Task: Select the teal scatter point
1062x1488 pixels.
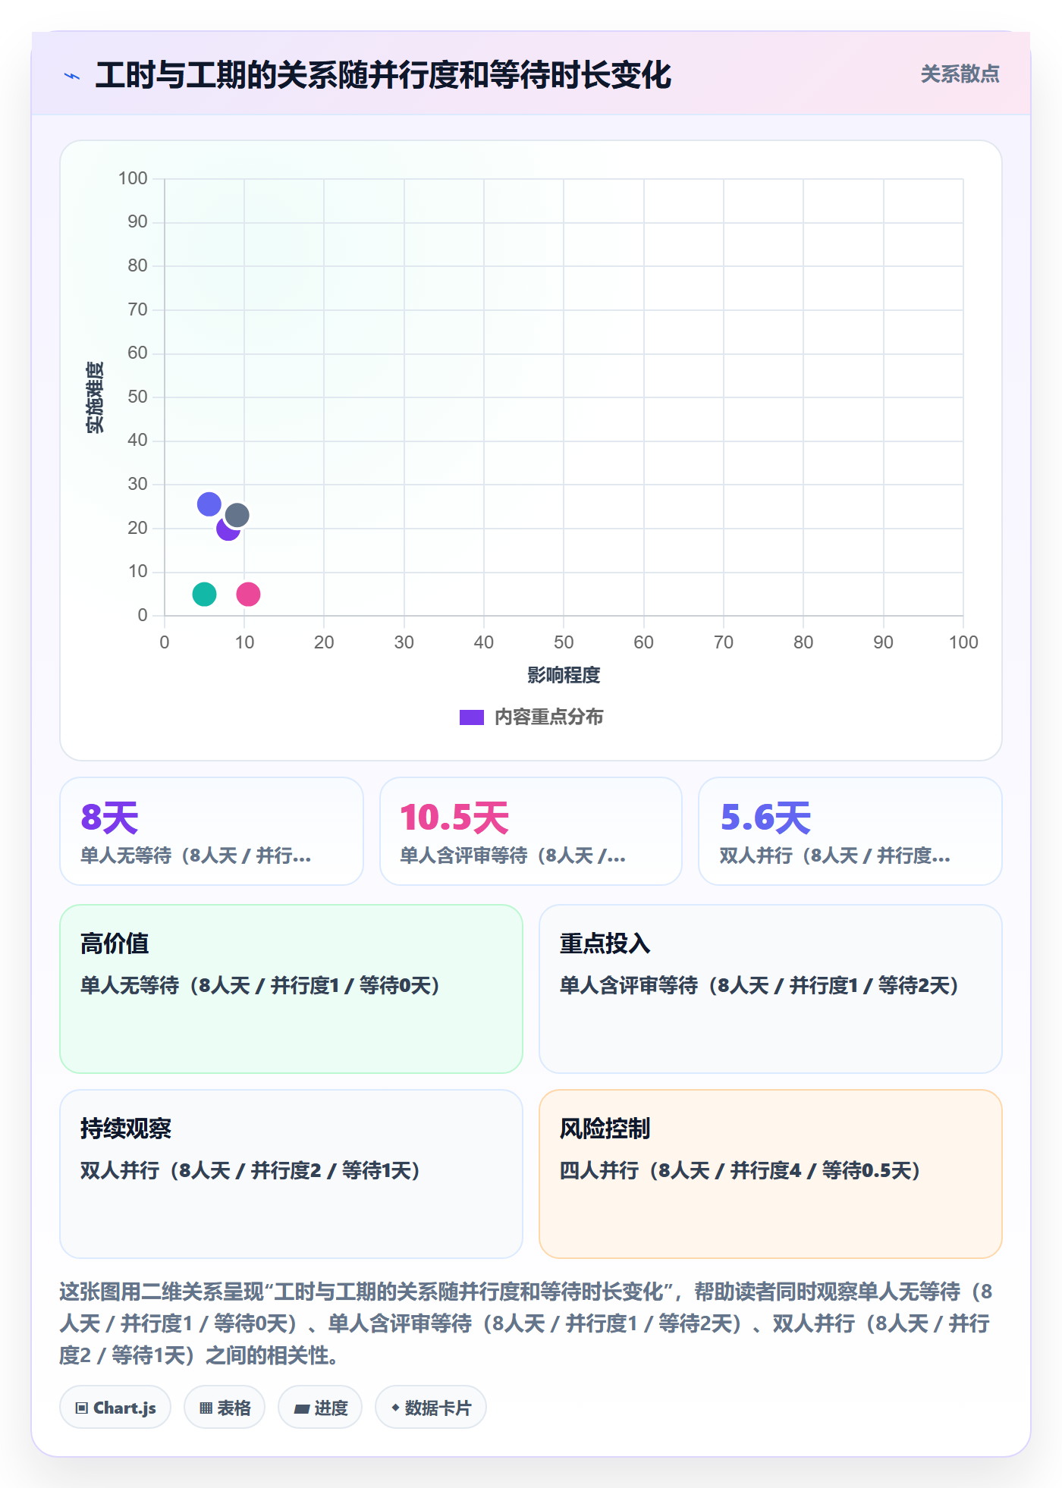Action: pyautogui.click(x=204, y=595)
